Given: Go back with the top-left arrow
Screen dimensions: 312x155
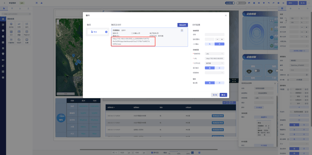Looking at the screenshot, I should pyautogui.click(x=5, y=3).
